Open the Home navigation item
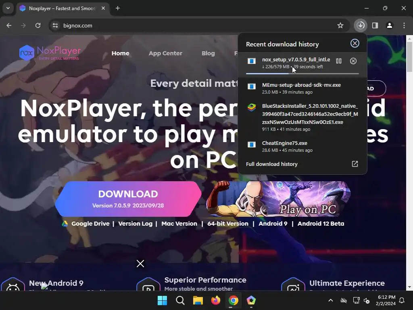Screen dimensions: 413x310 tap(120, 53)
